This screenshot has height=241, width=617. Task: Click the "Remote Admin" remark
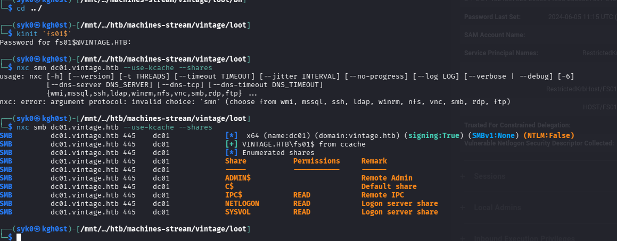387,178
